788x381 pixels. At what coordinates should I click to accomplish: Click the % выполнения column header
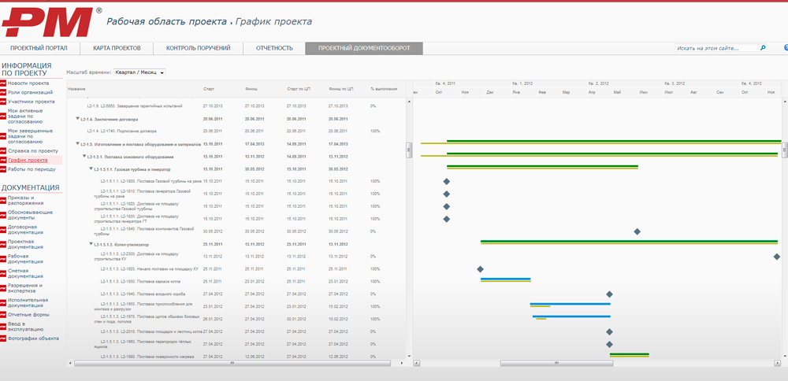coord(384,89)
